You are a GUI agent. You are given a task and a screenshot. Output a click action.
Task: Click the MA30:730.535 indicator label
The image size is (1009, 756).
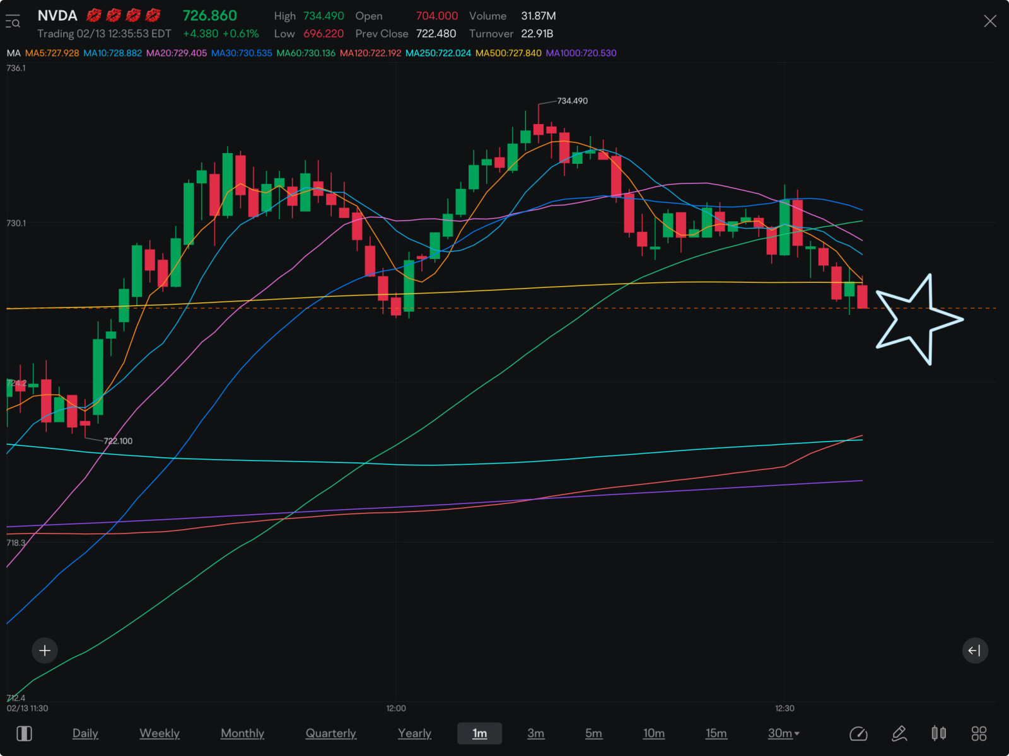(x=242, y=53)
